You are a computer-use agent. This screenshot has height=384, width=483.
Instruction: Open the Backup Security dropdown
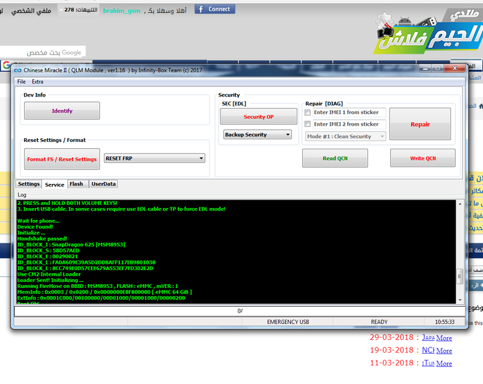(258, 134)
